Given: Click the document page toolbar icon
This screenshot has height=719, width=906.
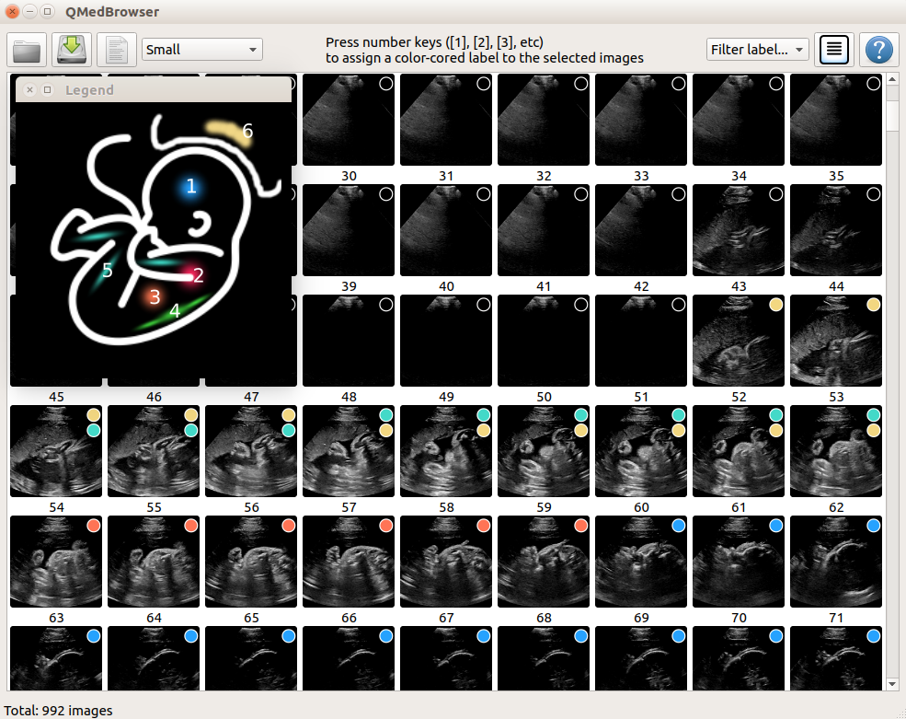Looking at the screenshot, I should pyautogui.click(x=117, y=51).
